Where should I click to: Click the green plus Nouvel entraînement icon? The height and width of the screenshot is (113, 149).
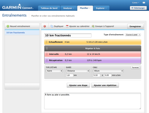pos(8,26)
